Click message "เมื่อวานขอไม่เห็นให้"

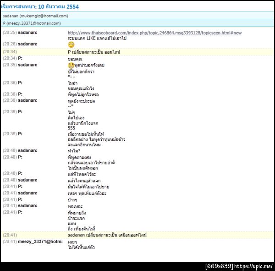[86, 134]
